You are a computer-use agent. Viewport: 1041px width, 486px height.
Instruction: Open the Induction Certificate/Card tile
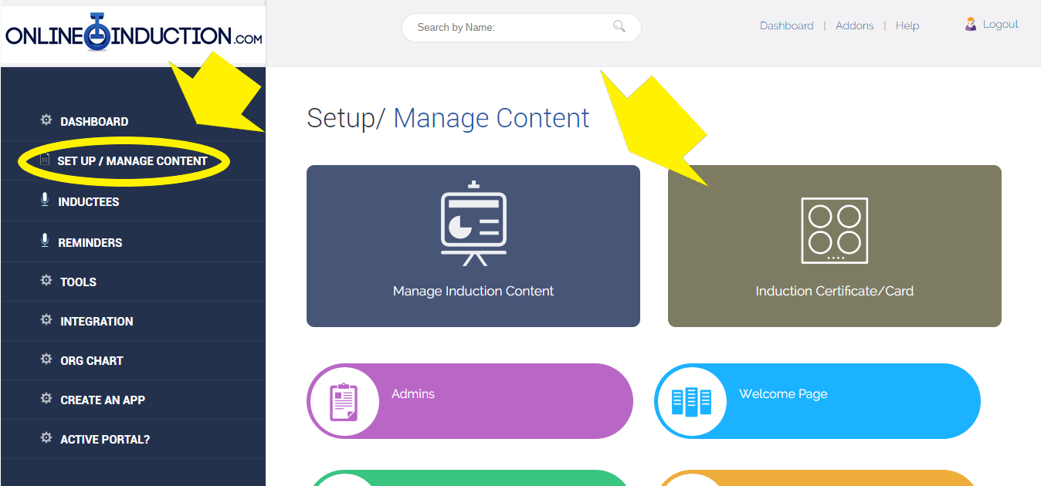835,246
